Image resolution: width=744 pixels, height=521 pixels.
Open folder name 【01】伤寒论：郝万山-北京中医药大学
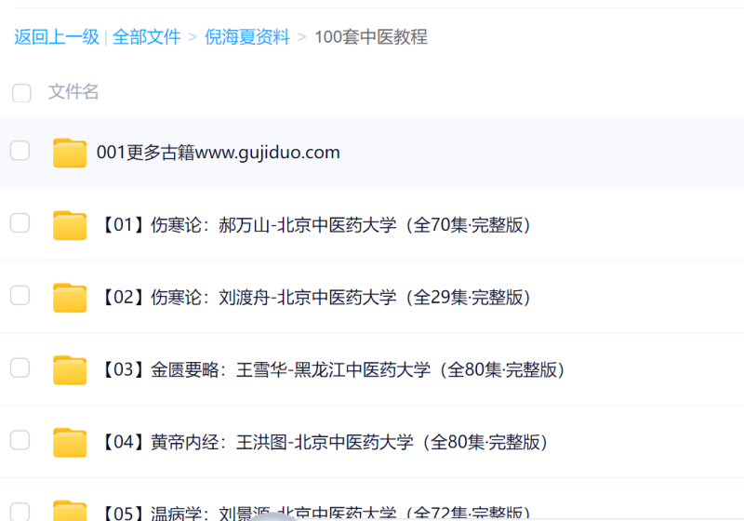click(x=313, y=225)
